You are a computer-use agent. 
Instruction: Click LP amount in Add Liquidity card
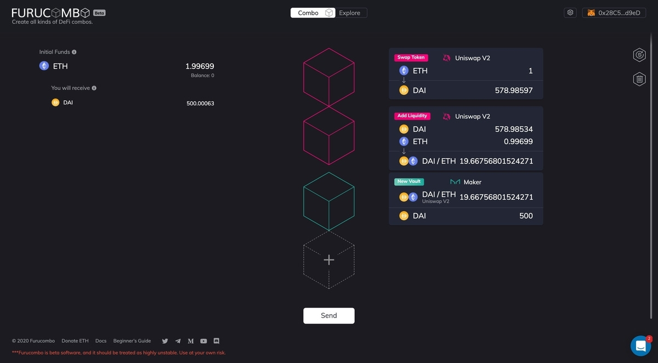pos(496,161)
